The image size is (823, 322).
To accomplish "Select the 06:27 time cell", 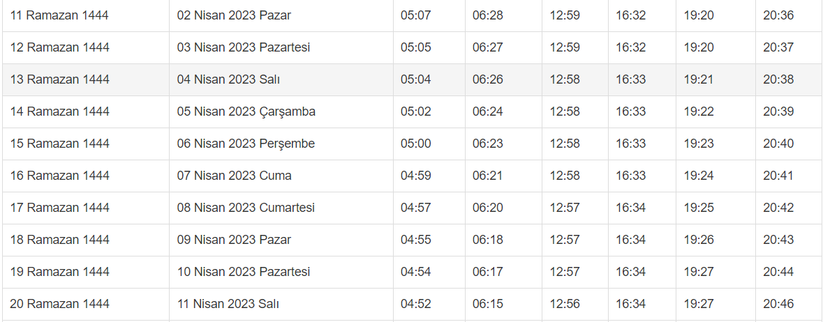I will click(487, 47).
